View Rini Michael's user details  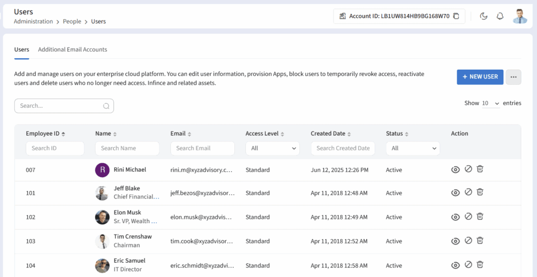pyautogui.click(x=455, y=169)
